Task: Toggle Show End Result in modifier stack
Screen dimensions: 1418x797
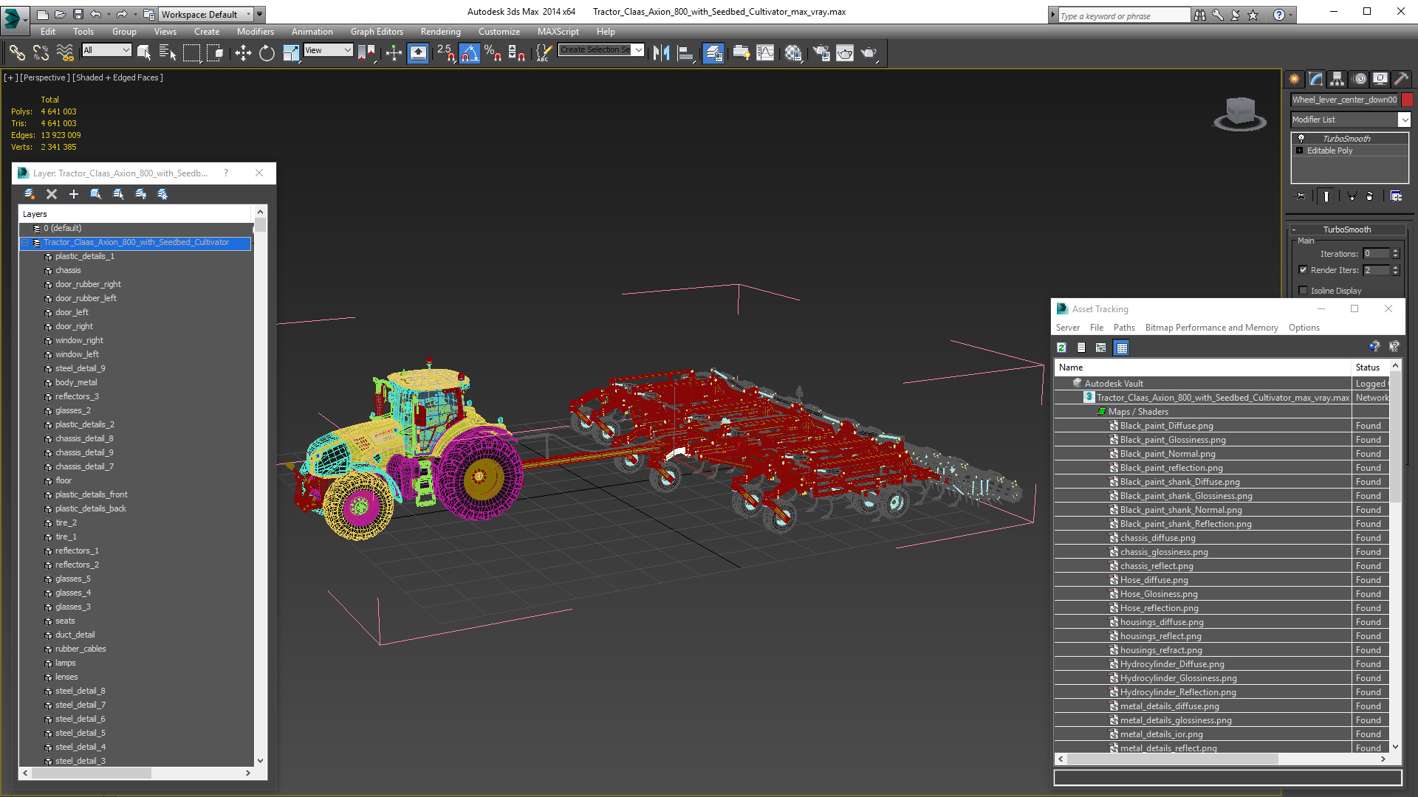Action: (1326, 196)
